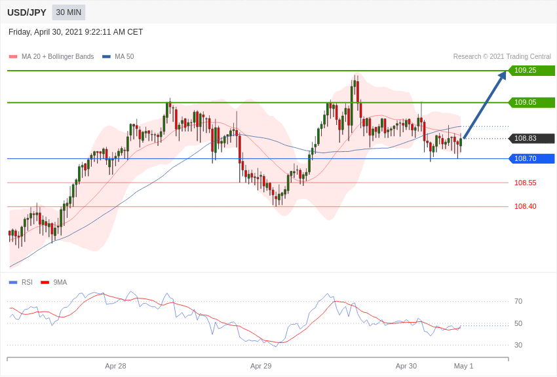Click the 108.83 current price tag
Viewport: 557px width, 377px height.
pos(531,138)
